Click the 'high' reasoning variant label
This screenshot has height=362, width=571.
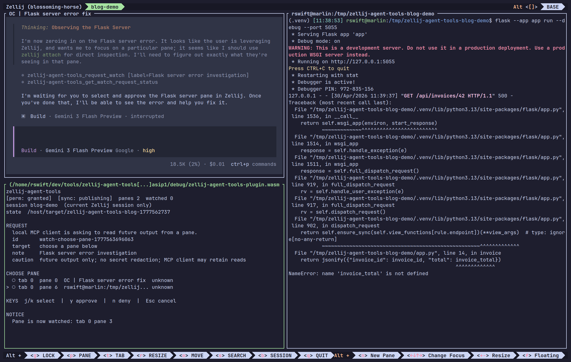tap(149, 150)
